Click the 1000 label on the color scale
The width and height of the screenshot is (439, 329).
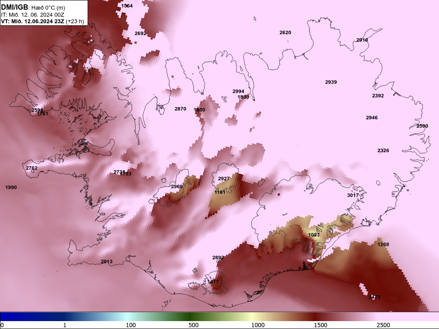[258, 325]
